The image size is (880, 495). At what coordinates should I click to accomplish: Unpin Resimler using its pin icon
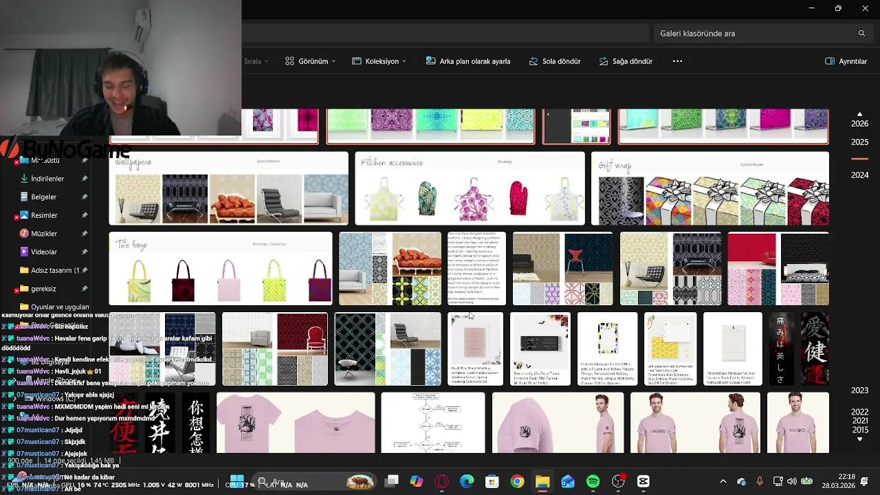click(x=85, y=215)
